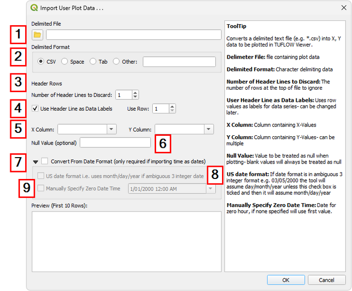Viewport: 352px width, 291px height.
Task: Collapse the Convert From Date Format section
Action: click(35, 162)
